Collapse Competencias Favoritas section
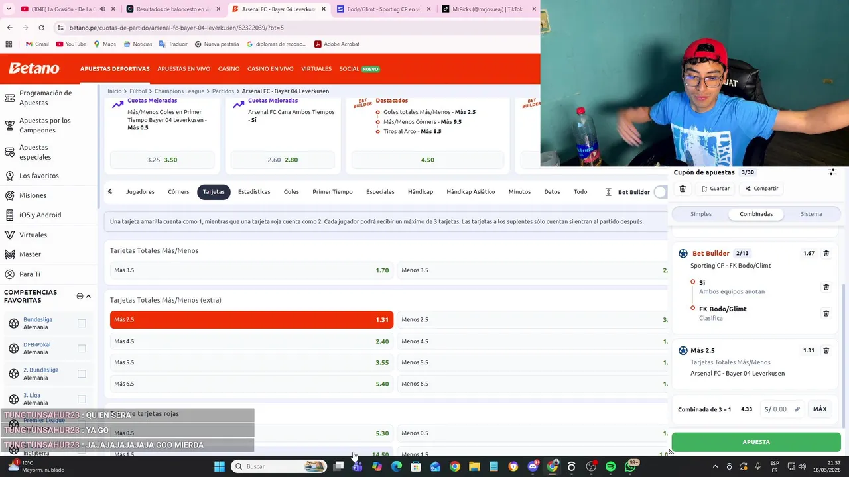Viewport: 849px width, 477px height. [x=88, y=296]
